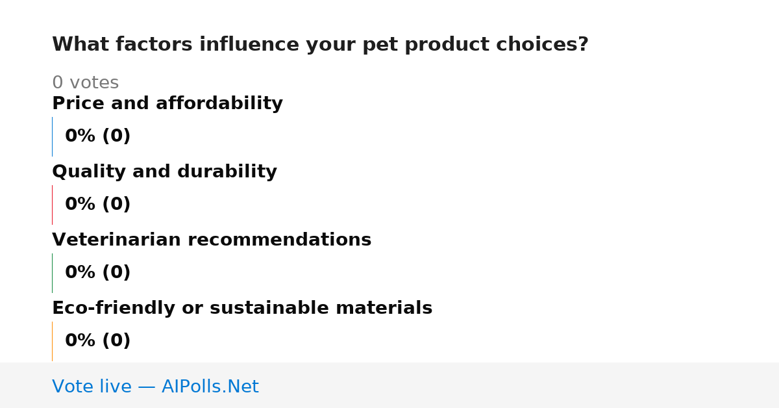Click the poll question heading

pos(320,45)
